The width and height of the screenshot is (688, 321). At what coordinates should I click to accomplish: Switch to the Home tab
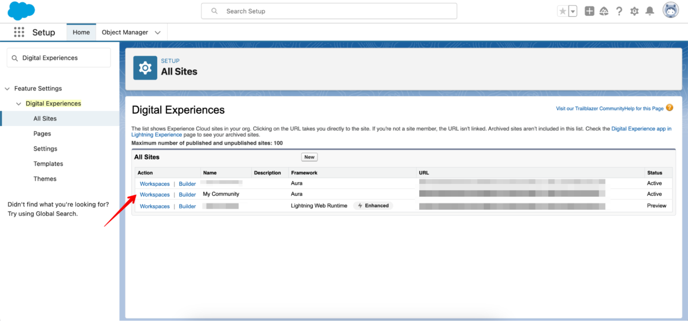point(81,32)
